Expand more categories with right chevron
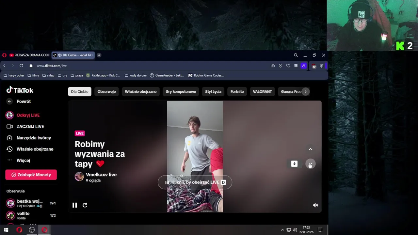Image resolution: width=418 pixels, height=235 pixels. [x=305, y=91]
